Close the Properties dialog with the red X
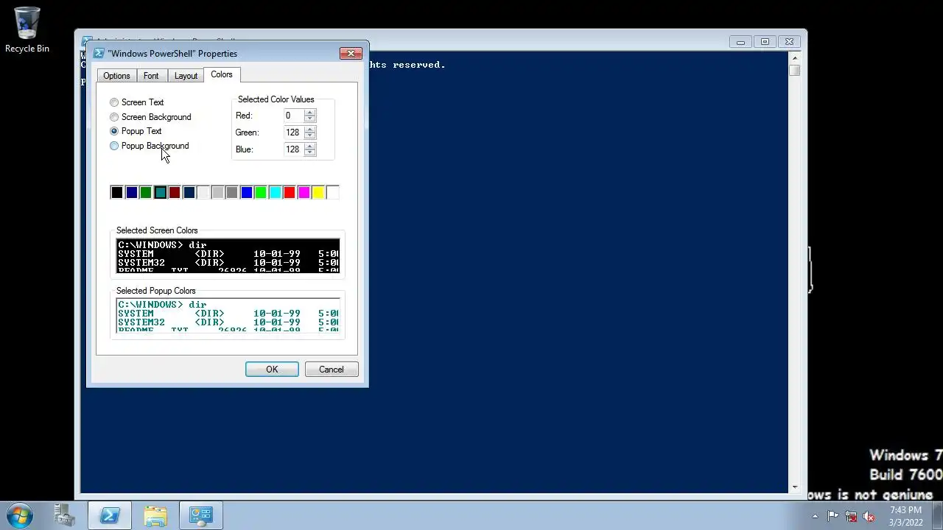This screenshot has width=943, height=530. tap(351, 53)
